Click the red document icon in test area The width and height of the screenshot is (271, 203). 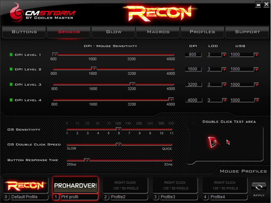point(213,142)
